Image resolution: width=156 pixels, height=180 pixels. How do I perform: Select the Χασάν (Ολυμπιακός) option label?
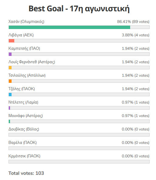click(x=26, y=22)
